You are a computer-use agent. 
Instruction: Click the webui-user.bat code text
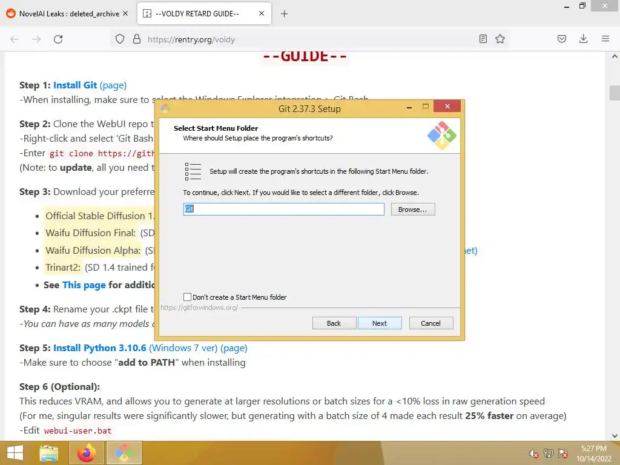(x=78, y=430)
